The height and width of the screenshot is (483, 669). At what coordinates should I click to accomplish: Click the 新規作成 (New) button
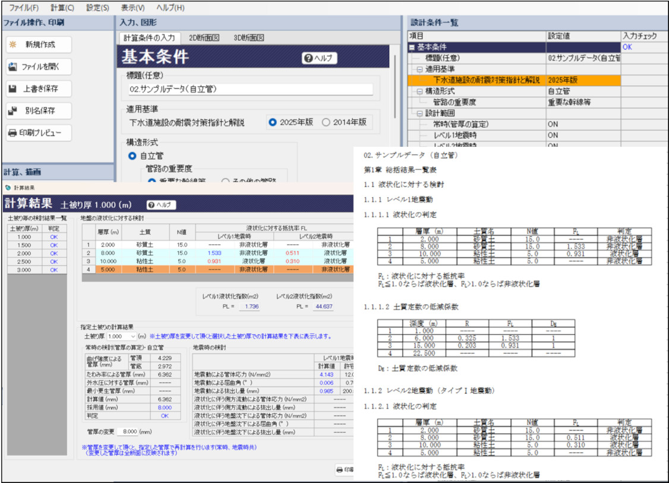coord(39,45)
